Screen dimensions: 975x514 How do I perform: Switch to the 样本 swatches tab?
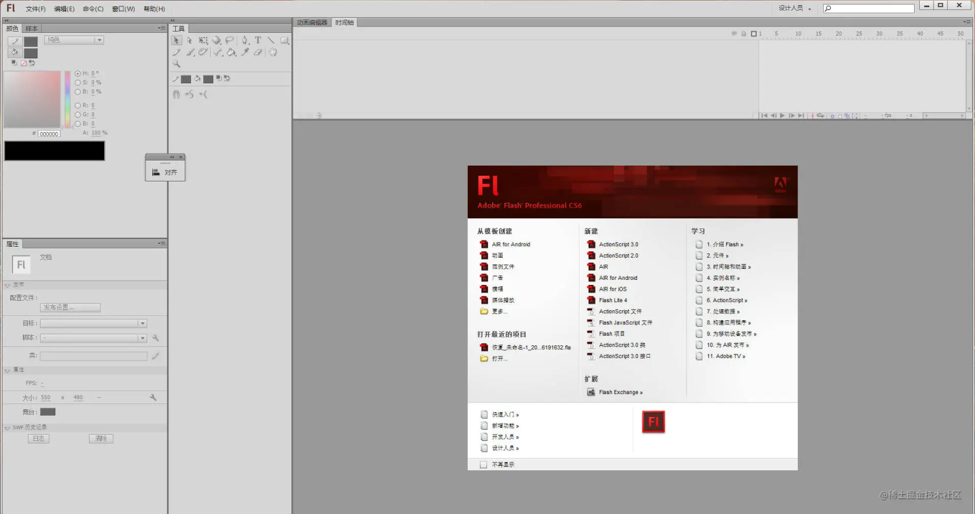[x=32, y=29]
